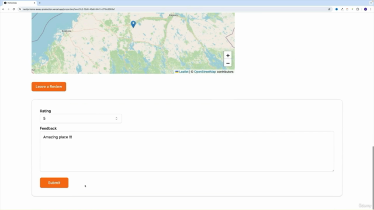Click the Kajaani label on the map
The image size is (374, 210).
pos(174,15)
